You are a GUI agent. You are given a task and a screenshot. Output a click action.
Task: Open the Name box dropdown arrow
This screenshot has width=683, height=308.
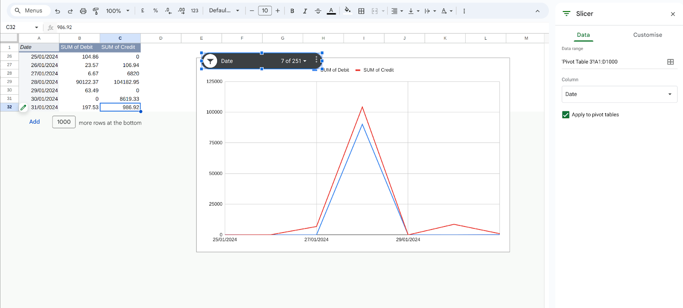(37, 27)
